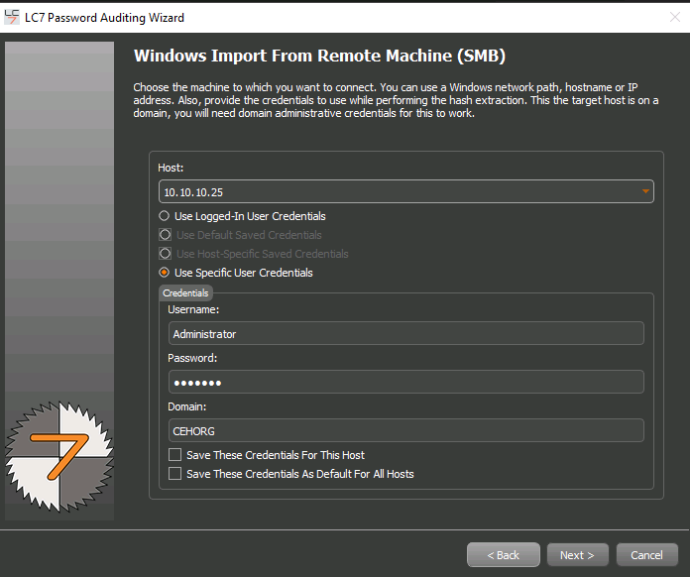Close the LC7 Password Auditing Wizard window

tap(675, 17)
